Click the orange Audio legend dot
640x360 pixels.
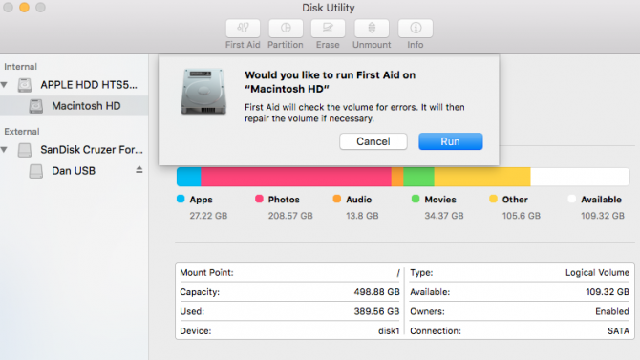337,199
